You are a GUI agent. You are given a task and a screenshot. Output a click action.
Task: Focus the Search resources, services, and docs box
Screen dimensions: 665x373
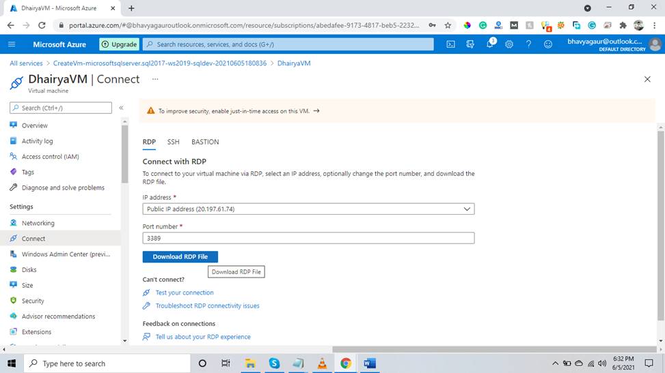click(x=288, y=44)
